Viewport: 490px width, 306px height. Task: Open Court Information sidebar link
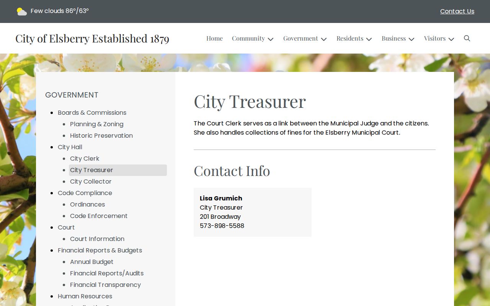(x=97, y=239)
